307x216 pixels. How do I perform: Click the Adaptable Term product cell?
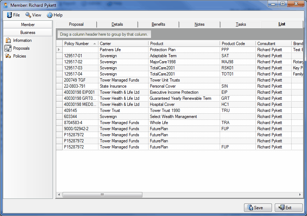point(184,56)
